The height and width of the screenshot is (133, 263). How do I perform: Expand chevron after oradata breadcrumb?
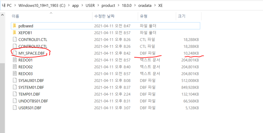coord(155,5)
